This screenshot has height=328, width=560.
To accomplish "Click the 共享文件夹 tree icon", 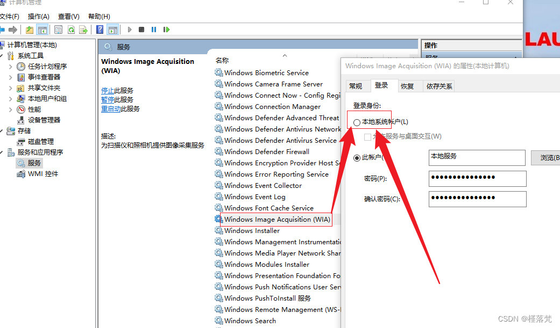I will pyautogui.click(x=21, y=88).
